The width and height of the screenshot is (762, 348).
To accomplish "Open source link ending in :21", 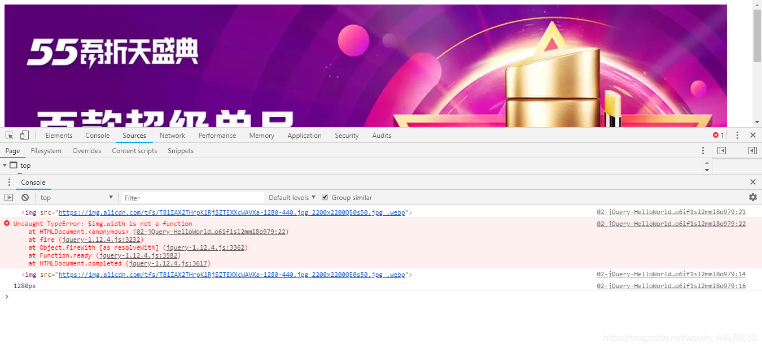I will [x=671, y=212].
